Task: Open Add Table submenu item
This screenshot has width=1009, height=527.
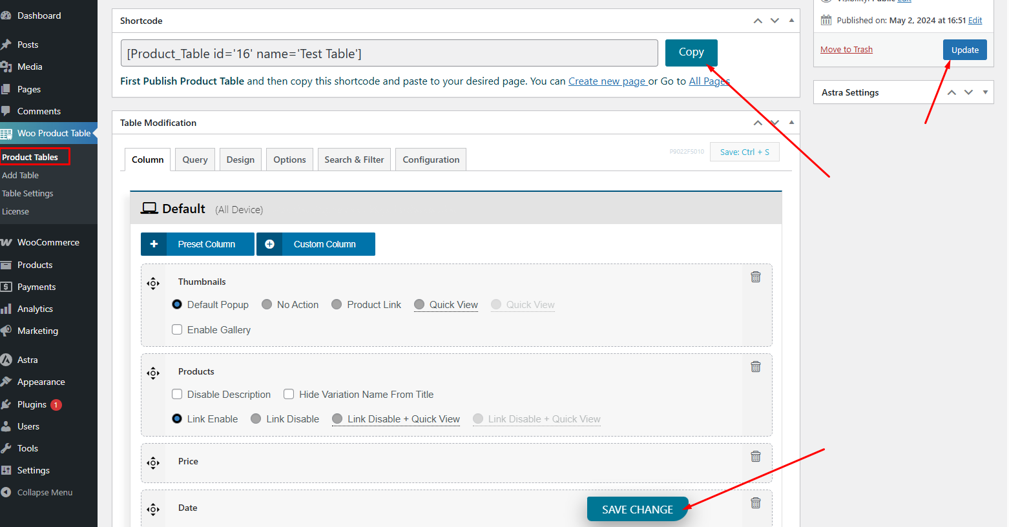Action: pyautogui.click(x=20, y=175)
